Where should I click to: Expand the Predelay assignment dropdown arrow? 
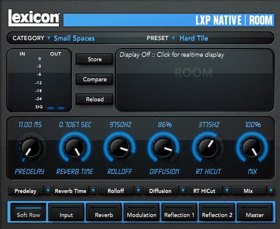(48, 191)
